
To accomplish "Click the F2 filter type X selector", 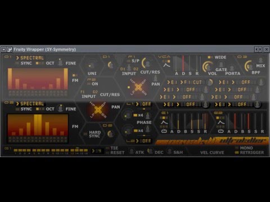I will pyautogui.click(x=98, y=110).
